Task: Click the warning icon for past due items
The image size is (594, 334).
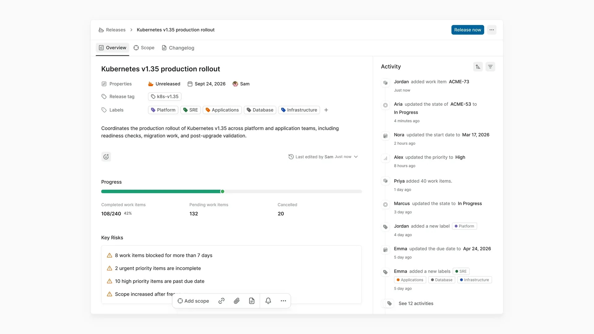Action: point(110,281)
